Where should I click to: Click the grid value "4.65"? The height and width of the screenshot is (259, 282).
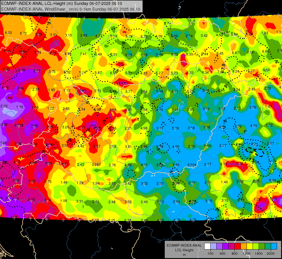[x=175, y=147]
